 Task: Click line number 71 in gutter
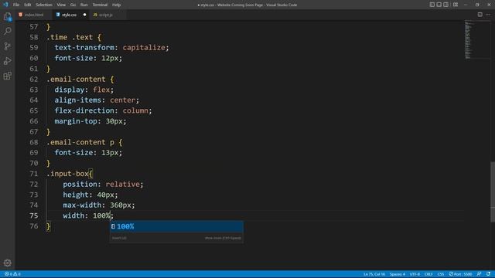(33, 174)
